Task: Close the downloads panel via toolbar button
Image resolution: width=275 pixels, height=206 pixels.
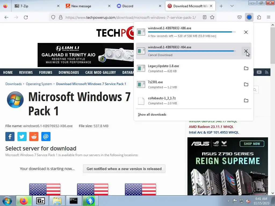Action: point(249,17)
